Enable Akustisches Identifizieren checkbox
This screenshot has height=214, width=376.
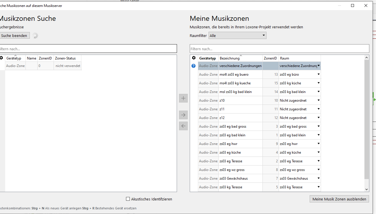tap(128, 199)
